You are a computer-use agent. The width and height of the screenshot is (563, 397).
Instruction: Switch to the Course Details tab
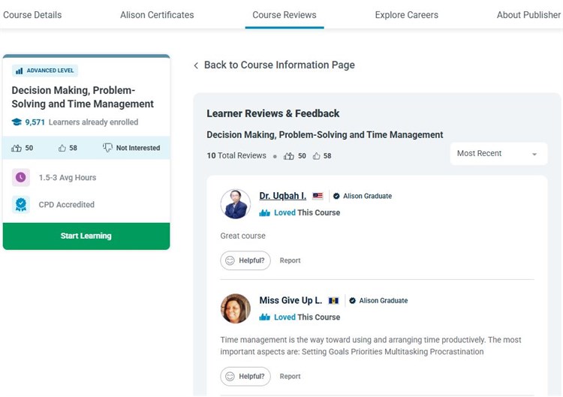[x=32, y=14]
